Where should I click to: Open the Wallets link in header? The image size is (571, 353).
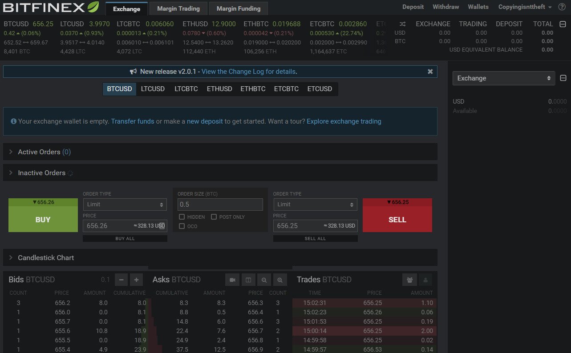click(x=478, y=7)
